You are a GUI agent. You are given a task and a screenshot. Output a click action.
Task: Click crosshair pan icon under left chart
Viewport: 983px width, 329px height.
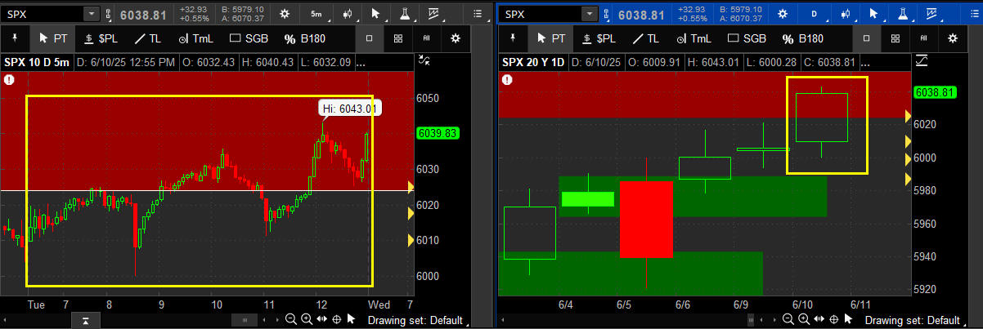pyautogui.click(x=336, y=319)
